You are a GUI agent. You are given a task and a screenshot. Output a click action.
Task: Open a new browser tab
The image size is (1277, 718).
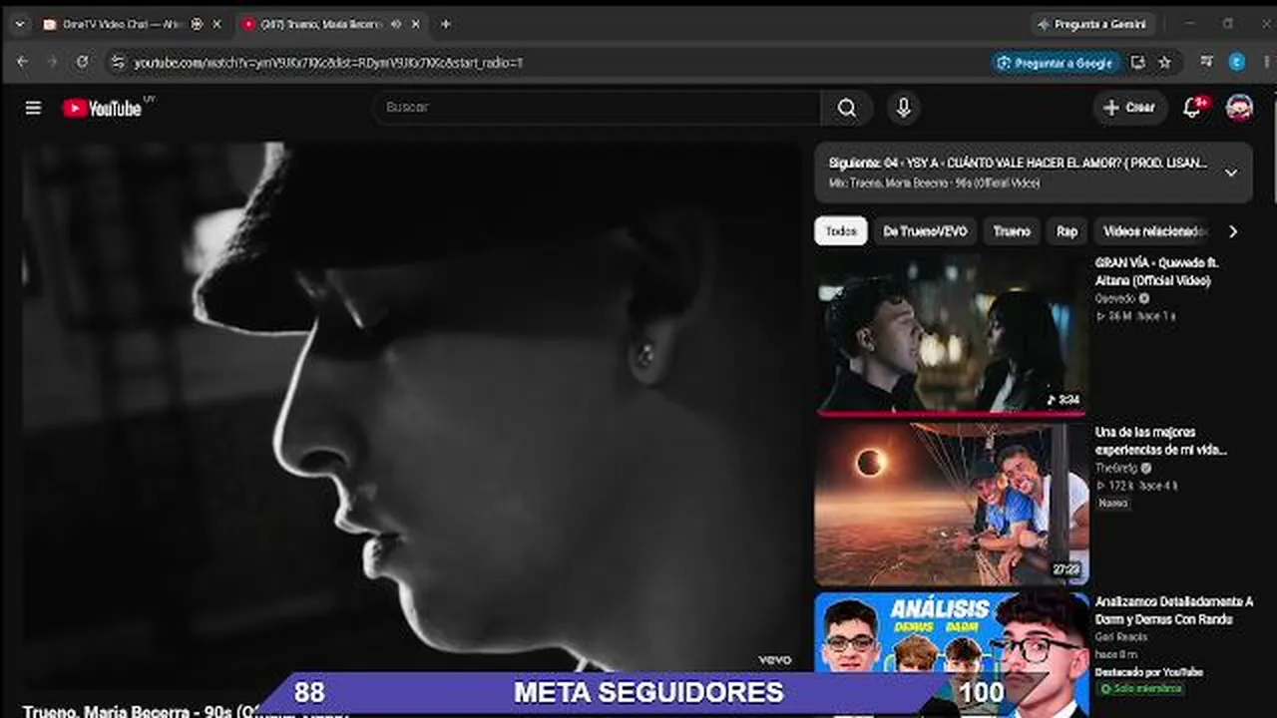[x=446, y=24]
